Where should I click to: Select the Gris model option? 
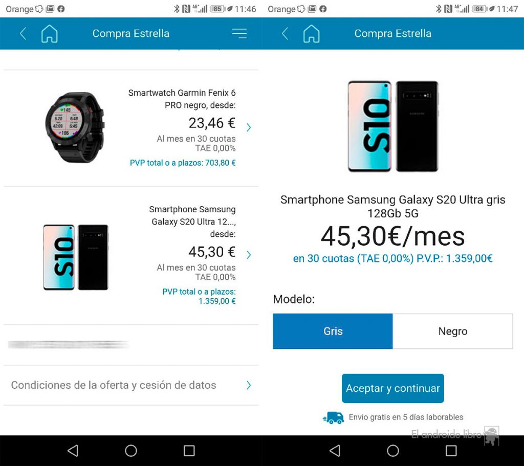(333, 331)
